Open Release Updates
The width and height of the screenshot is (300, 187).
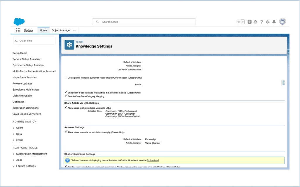pos(22,84)
